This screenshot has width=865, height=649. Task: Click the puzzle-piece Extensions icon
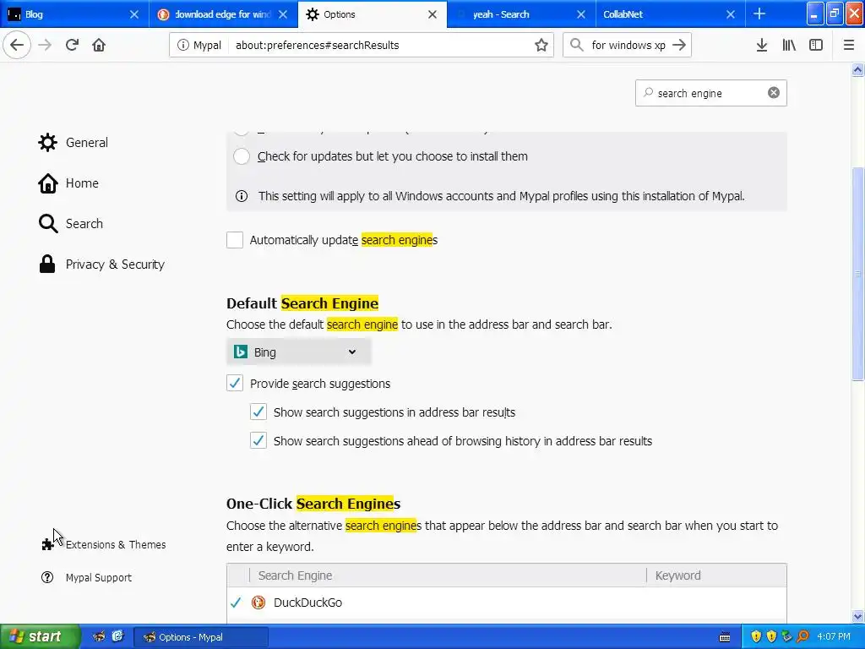pyautogui.click(x=48, y=545)
